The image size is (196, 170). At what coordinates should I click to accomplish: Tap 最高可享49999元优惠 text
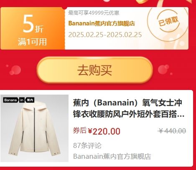(94, 13)
